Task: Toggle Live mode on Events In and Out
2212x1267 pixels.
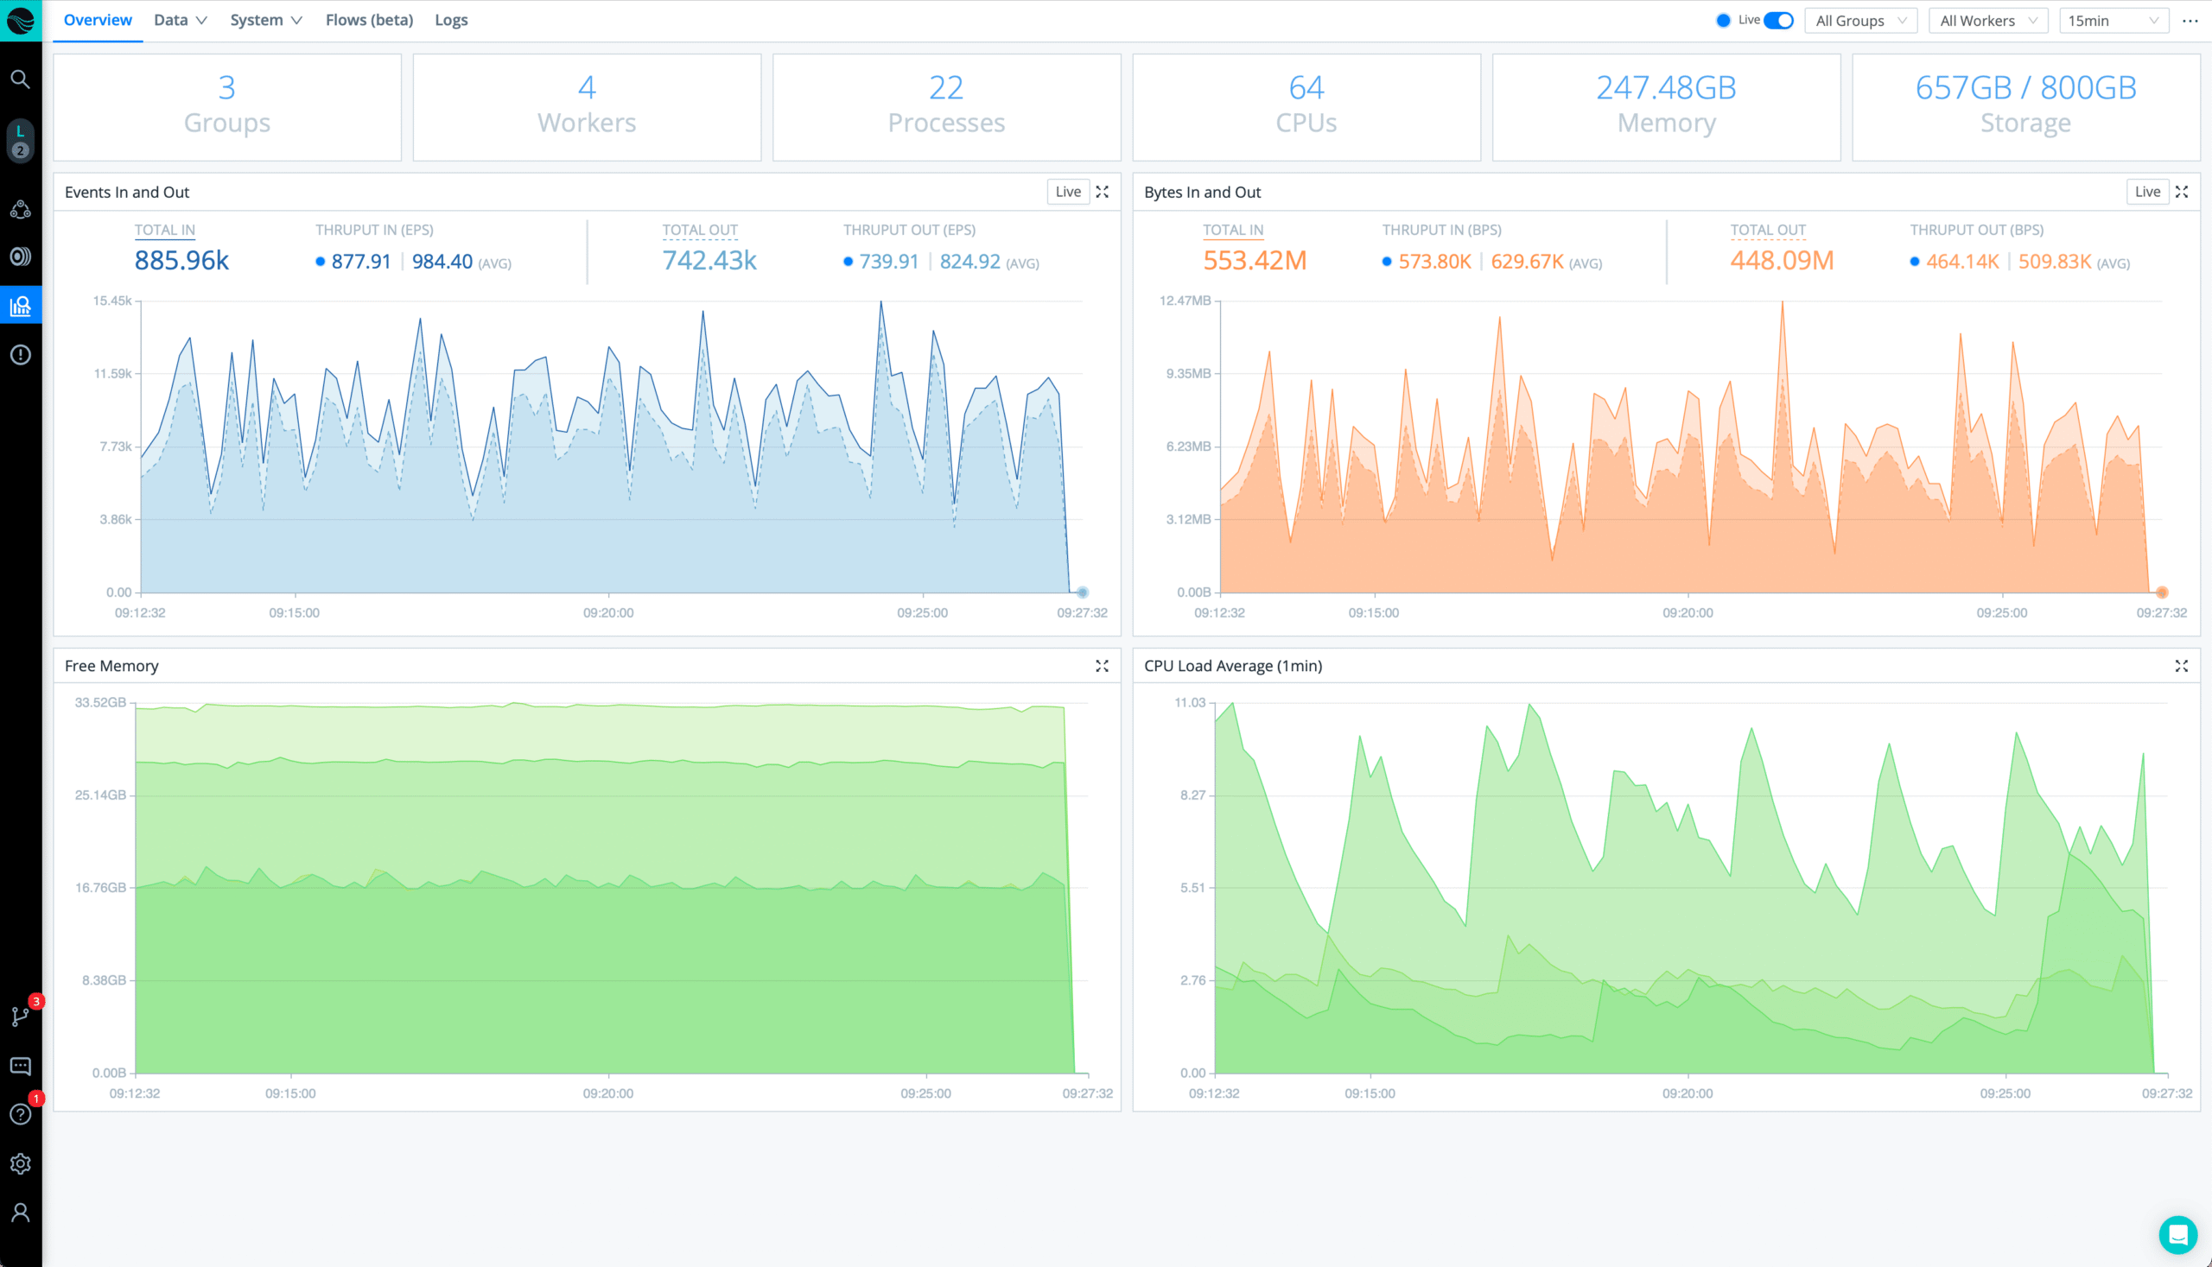Action: [1068, 192]
